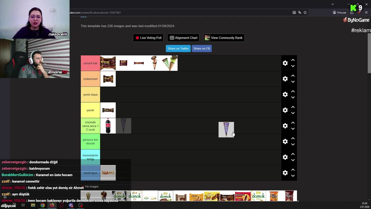Move covid aşısı tier up with arrow

click(x=293, y=170)
